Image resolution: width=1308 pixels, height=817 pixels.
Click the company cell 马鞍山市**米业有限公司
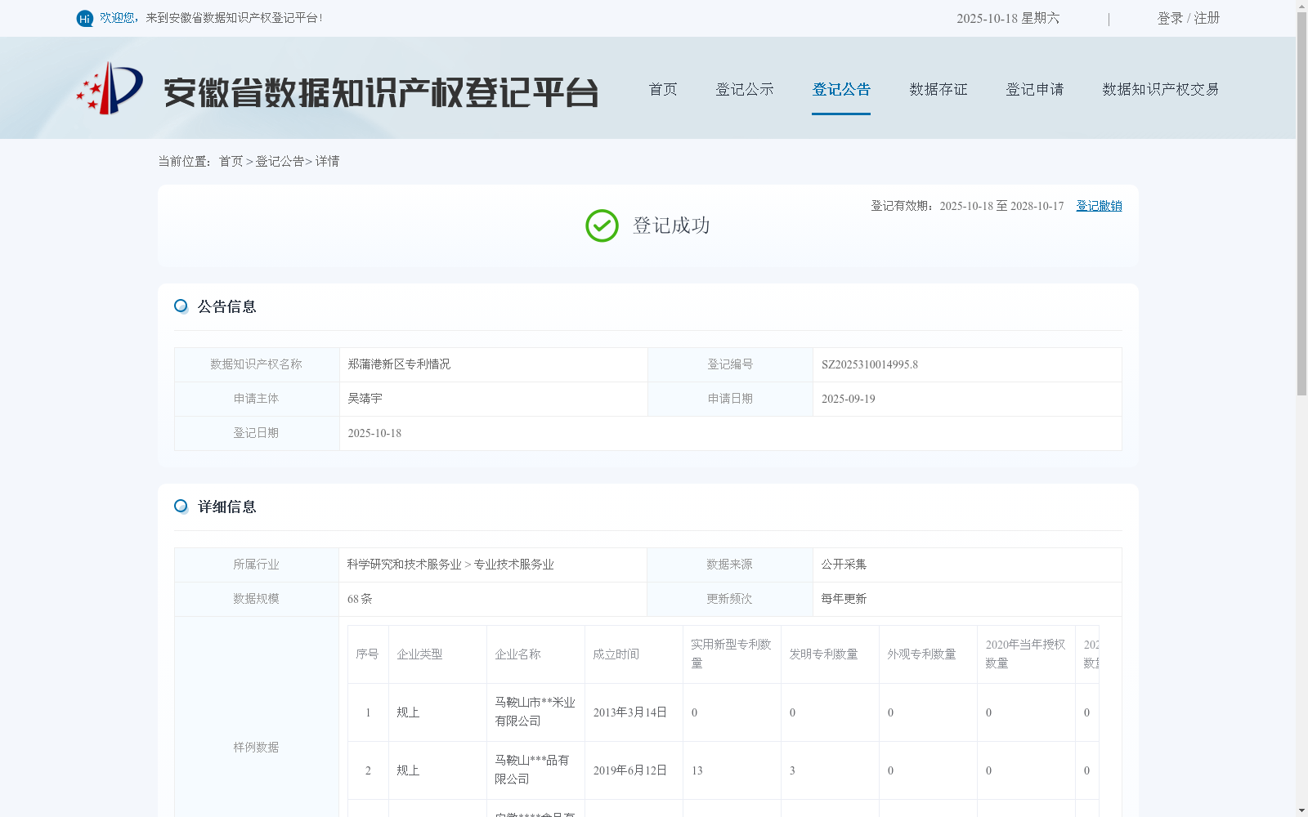(x=535, y=712)
